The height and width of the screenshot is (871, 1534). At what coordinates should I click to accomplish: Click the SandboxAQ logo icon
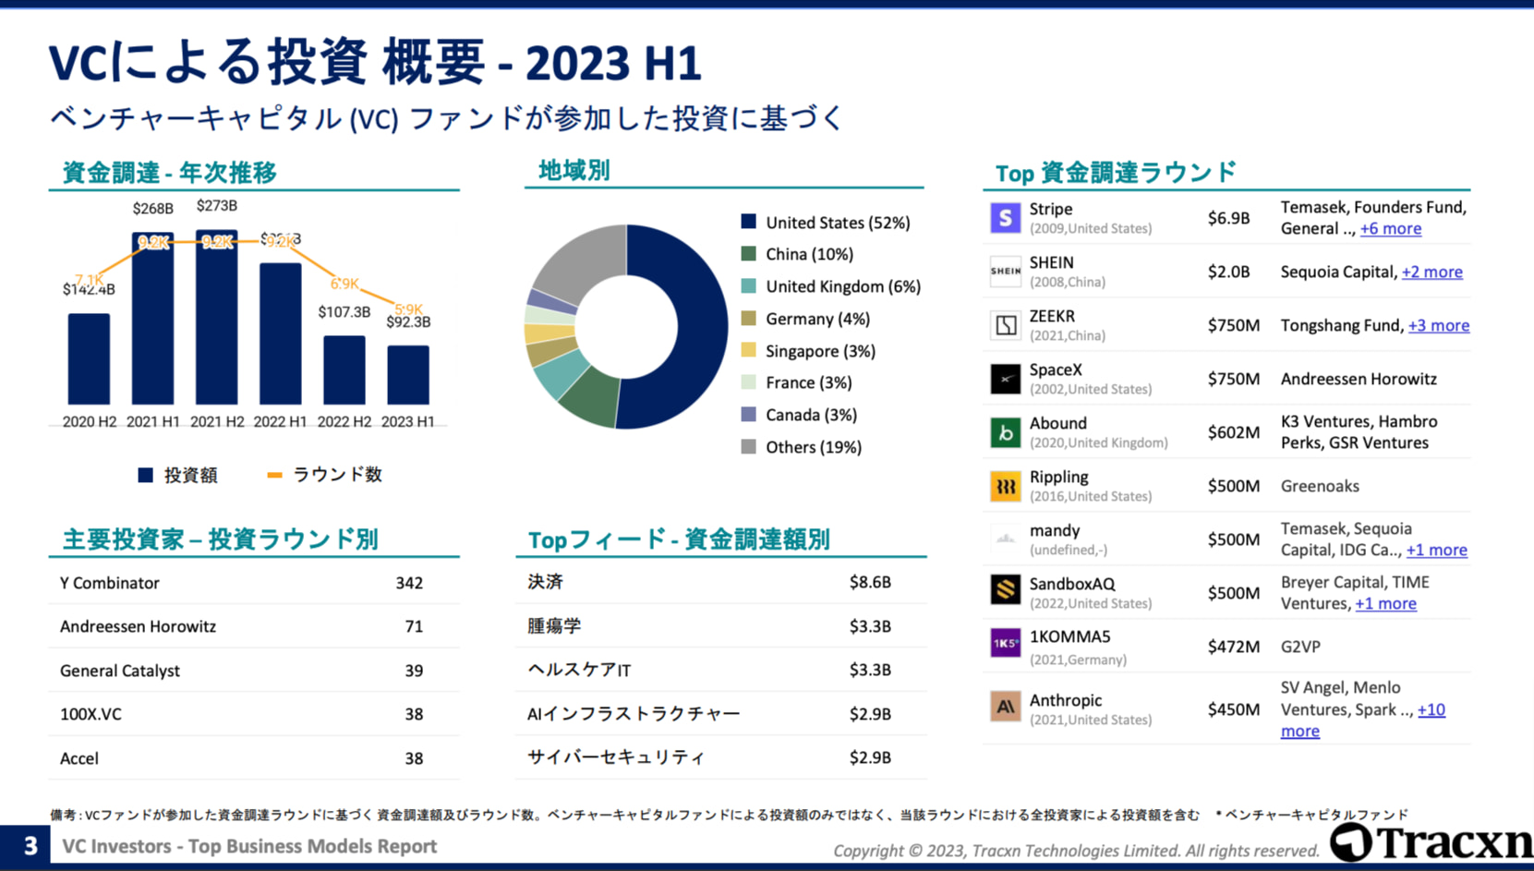pos(1005,589)
